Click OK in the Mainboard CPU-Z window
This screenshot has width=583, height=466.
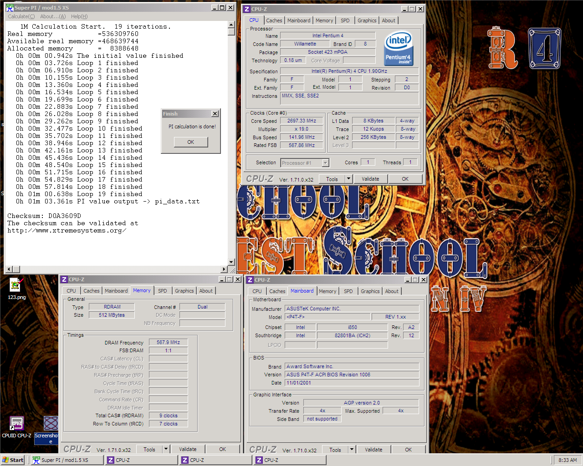tap(409, 450)
